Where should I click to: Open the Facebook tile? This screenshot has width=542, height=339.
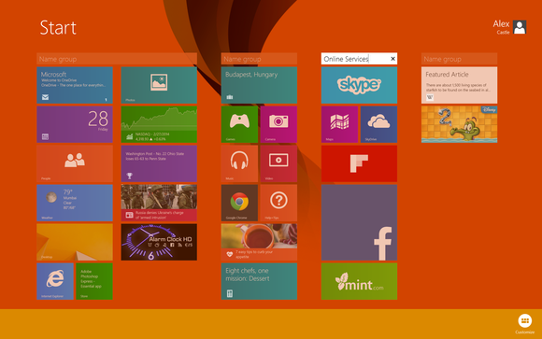(x=359, y=222)
